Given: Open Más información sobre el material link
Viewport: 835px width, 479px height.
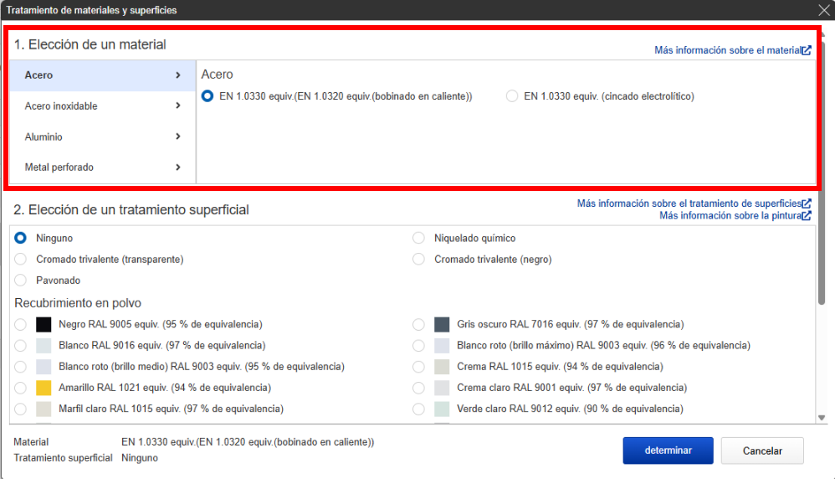Looking at the screenshot, I should coord(727,50).
